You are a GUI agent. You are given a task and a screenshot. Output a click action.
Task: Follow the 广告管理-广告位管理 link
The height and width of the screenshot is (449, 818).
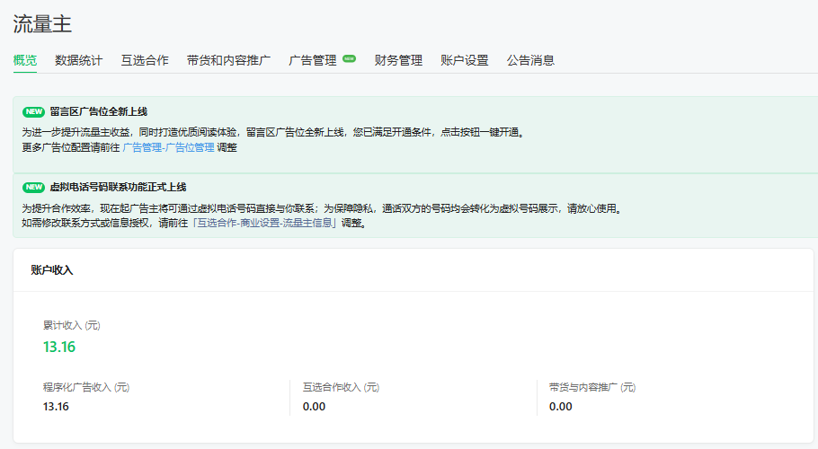pyautogui.click(x=168, y=147)
